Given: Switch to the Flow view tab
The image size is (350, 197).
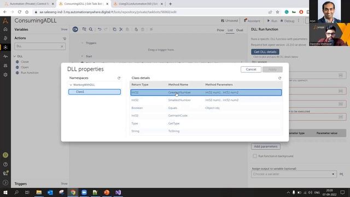Looking at the screenshot, I should [x=220, y=30].
